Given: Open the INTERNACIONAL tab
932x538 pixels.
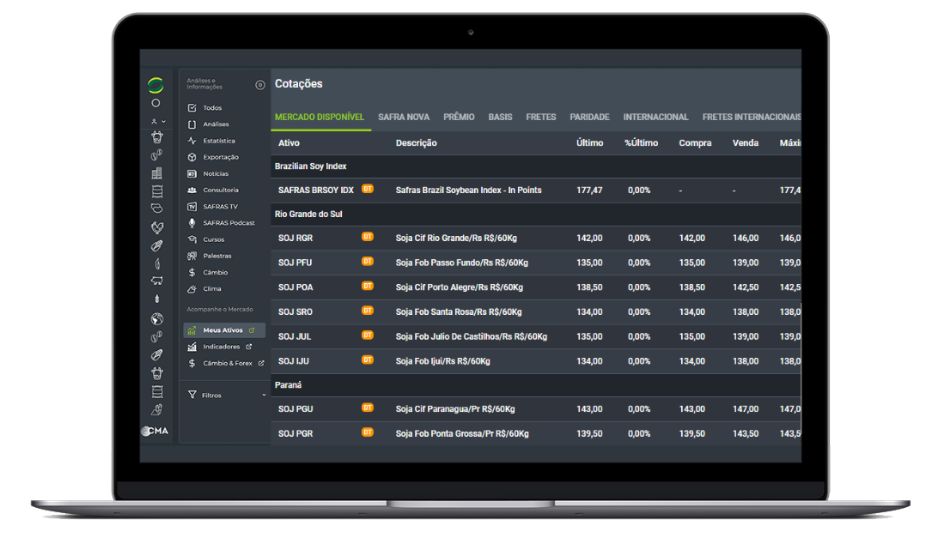Looking at the screenshot, I should pos(655,117).
